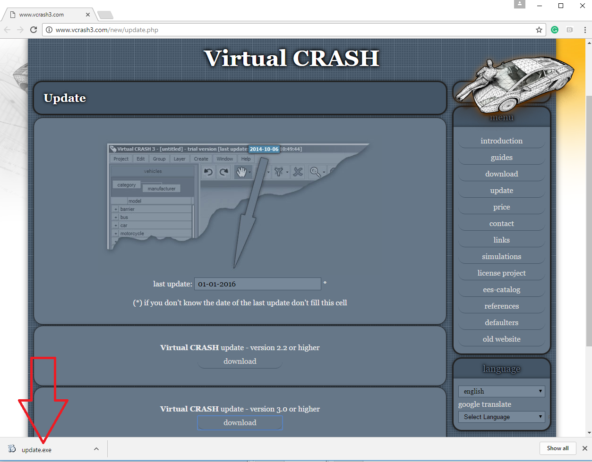Viewport: 592px width, 462px height.
Task: Click Show all downloads
Action: point(558,448)
